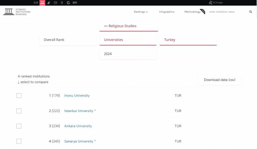Image resolution: width=257 pixels, height=149 pixels.
Task: Focus the enter institution name field
Action: pyautogui.click(x=228, y=12)
